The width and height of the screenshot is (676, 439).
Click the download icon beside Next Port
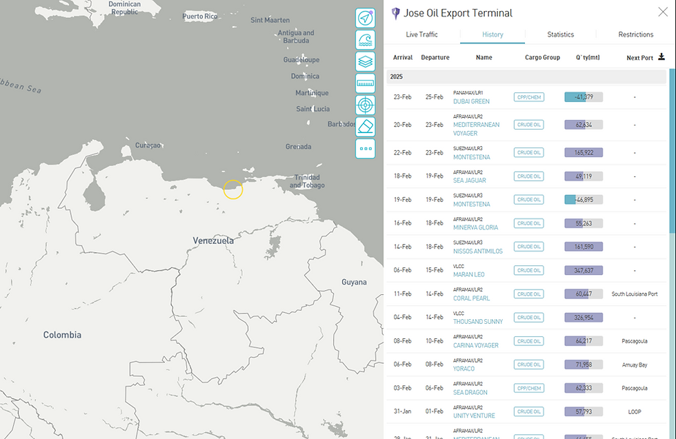(x=661, y=57)
